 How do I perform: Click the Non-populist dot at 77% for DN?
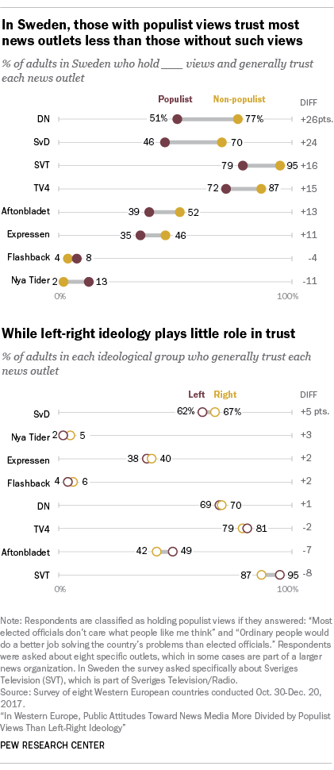pos(238,119)
